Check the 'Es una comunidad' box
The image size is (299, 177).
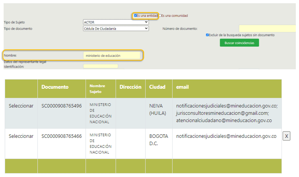[160, 16]
